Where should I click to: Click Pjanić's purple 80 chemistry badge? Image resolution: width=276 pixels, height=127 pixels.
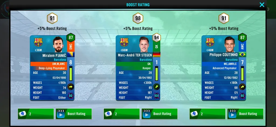[x=71, y=96]
